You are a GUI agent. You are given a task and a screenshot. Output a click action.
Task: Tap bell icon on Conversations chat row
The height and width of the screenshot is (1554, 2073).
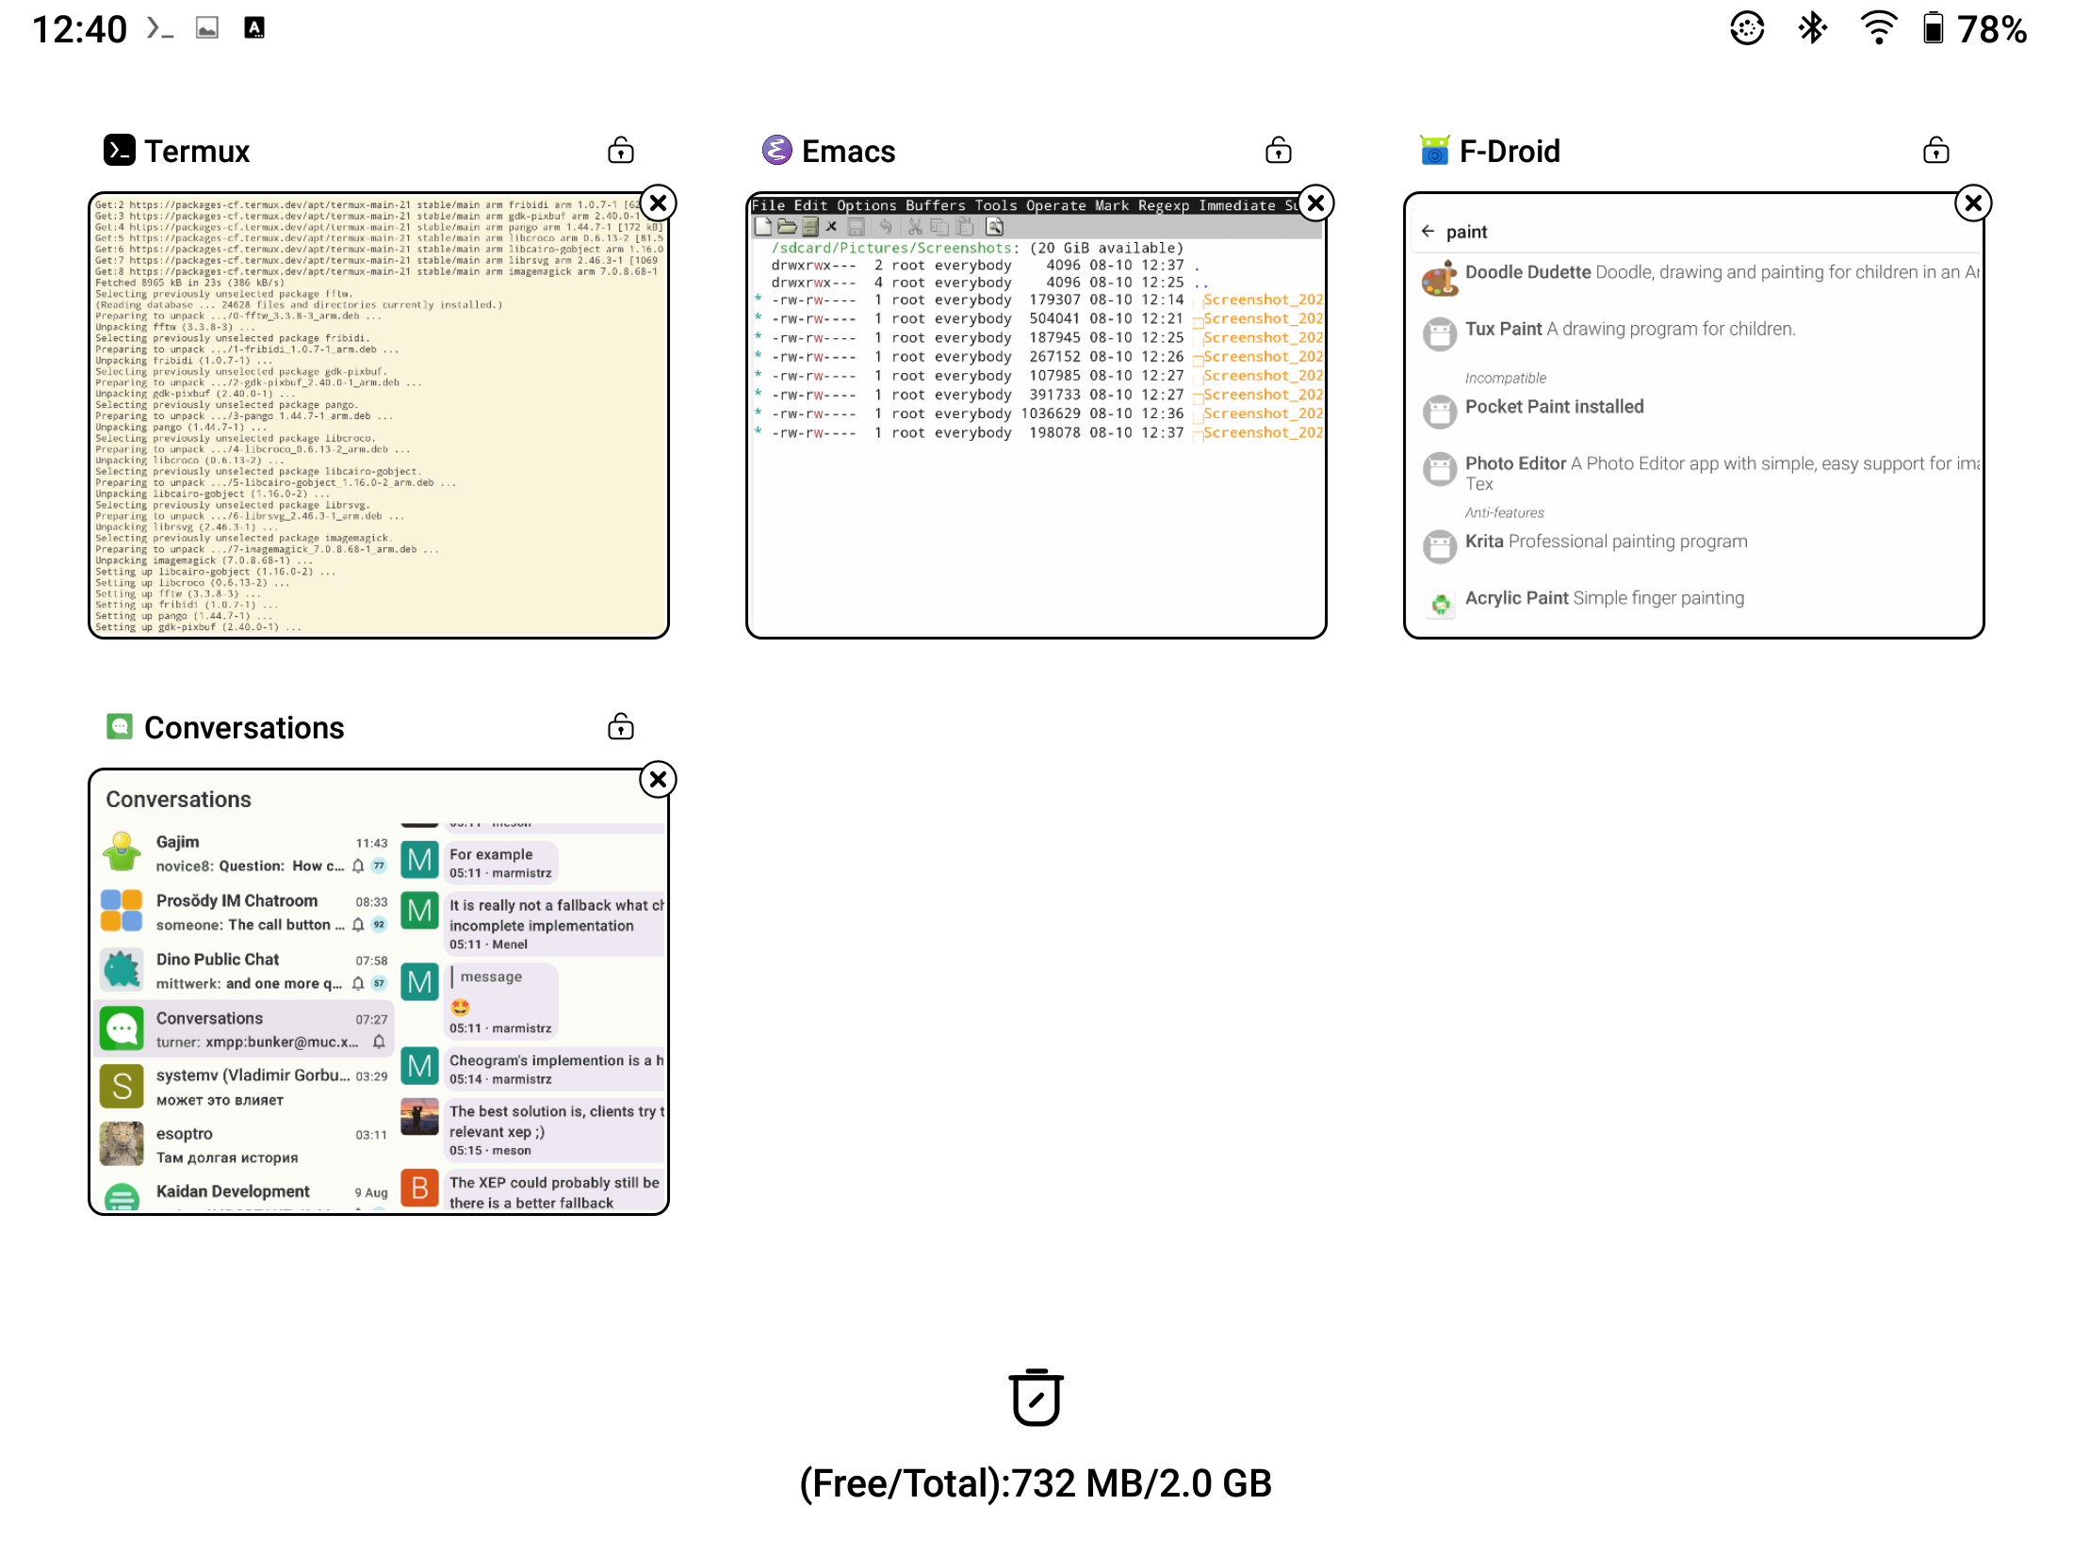[x=379, y=1042]
